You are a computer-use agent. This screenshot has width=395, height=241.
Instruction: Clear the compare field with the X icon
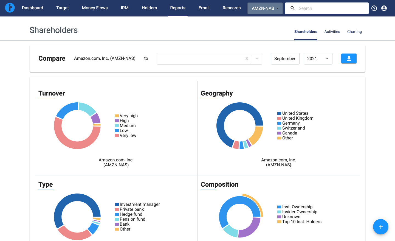click(x=247, y=58)
